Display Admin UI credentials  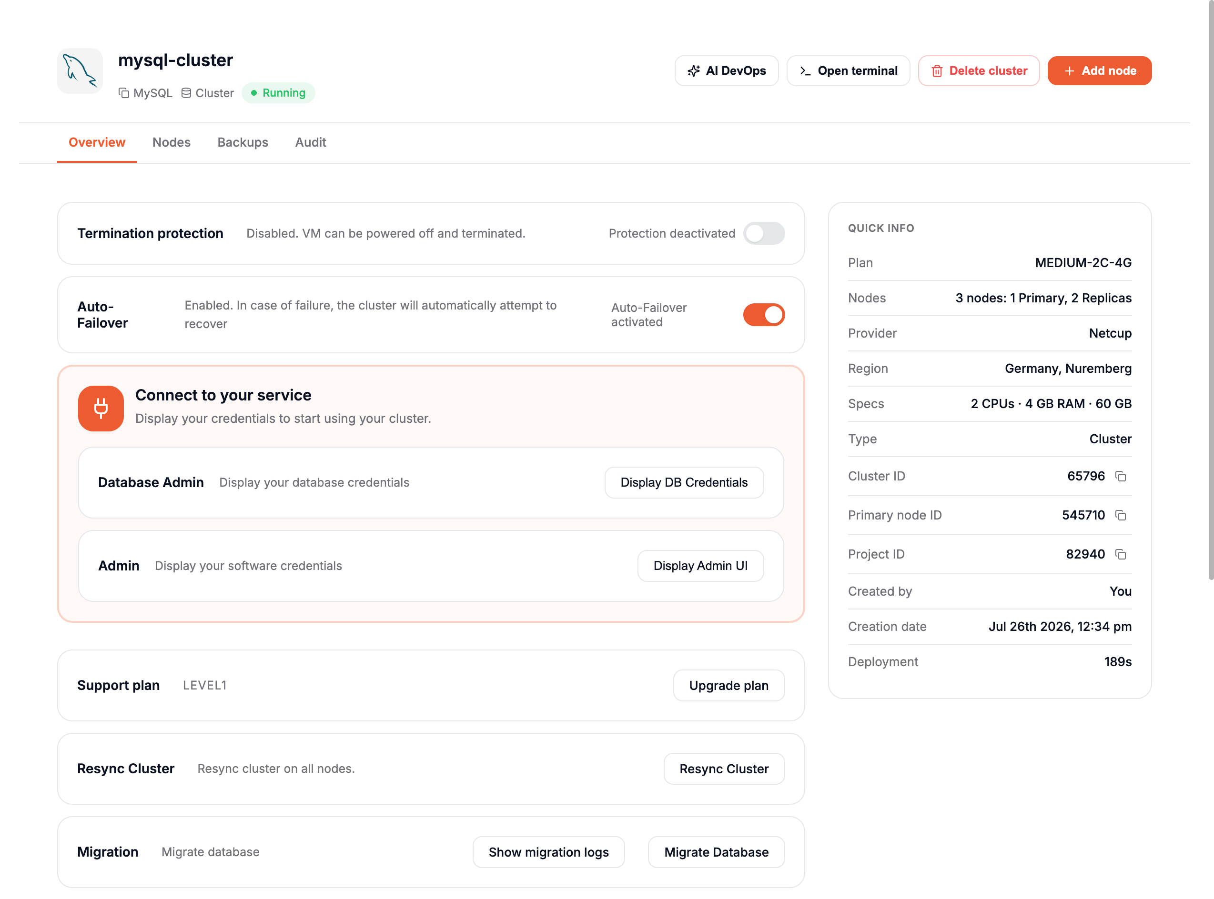pos(700,566)
